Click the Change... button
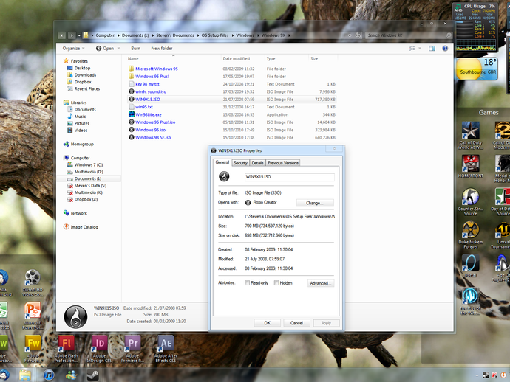 [315, 203]
